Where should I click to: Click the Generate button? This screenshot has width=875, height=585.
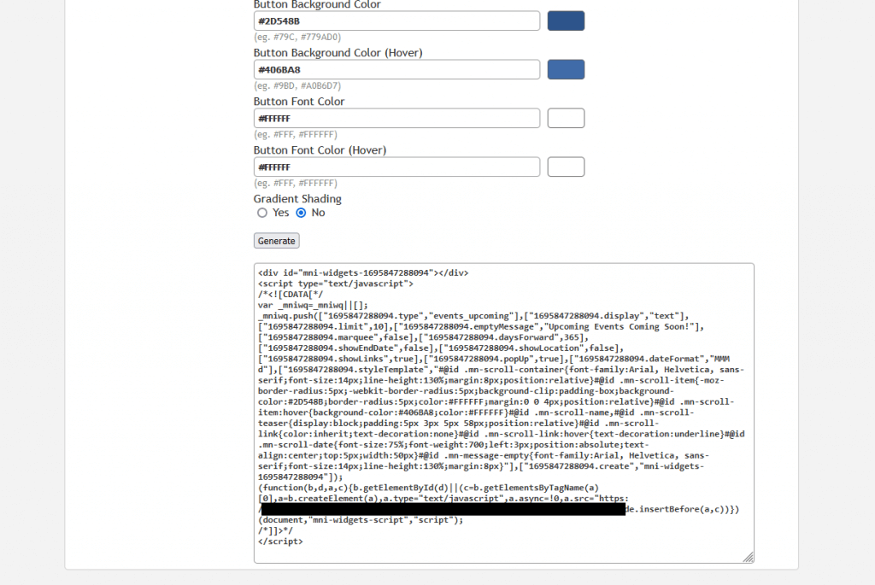tap(276, 241)
